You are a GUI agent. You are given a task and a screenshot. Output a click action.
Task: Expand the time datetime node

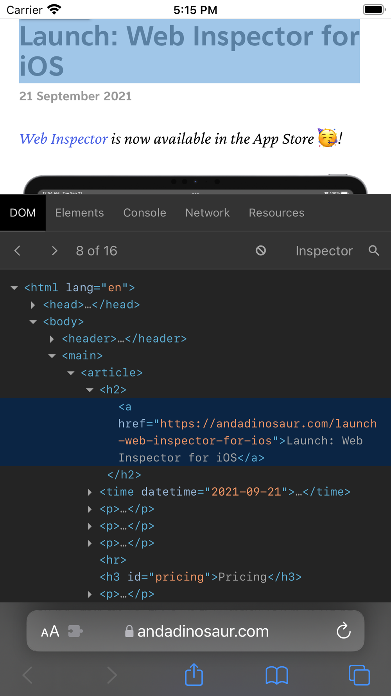tap(90, 492)
